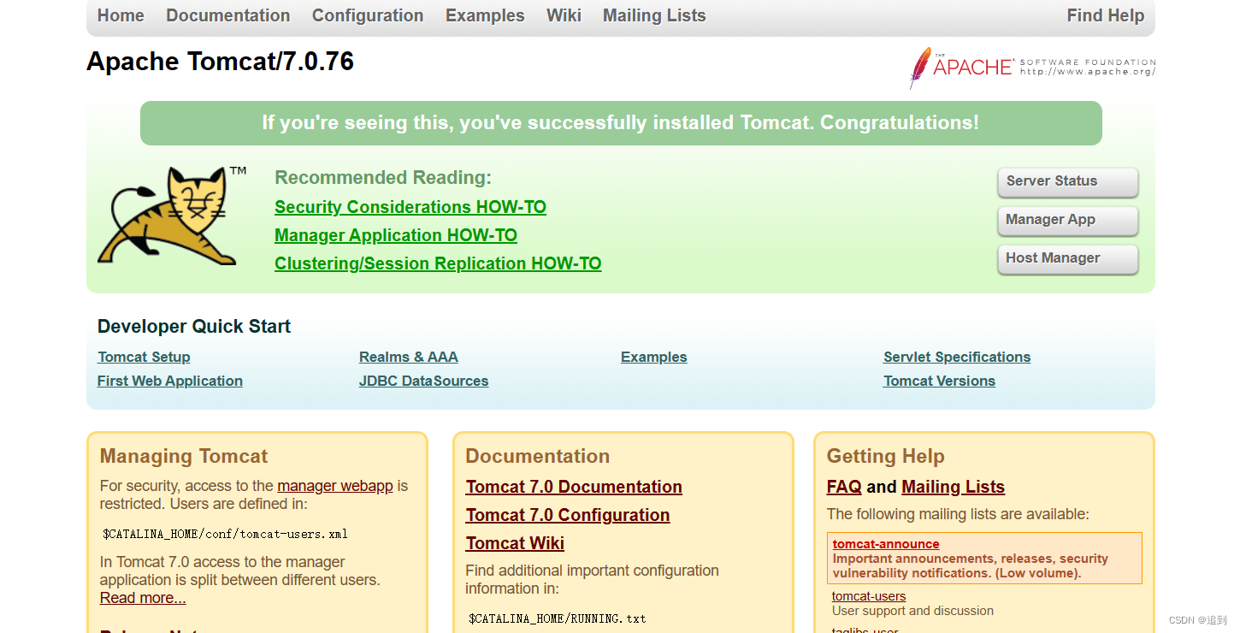The image size is (1240, 633).
Task: Open Security Considerations HOW-TO link
Action: pyautogui.click(x=410, y=207)
